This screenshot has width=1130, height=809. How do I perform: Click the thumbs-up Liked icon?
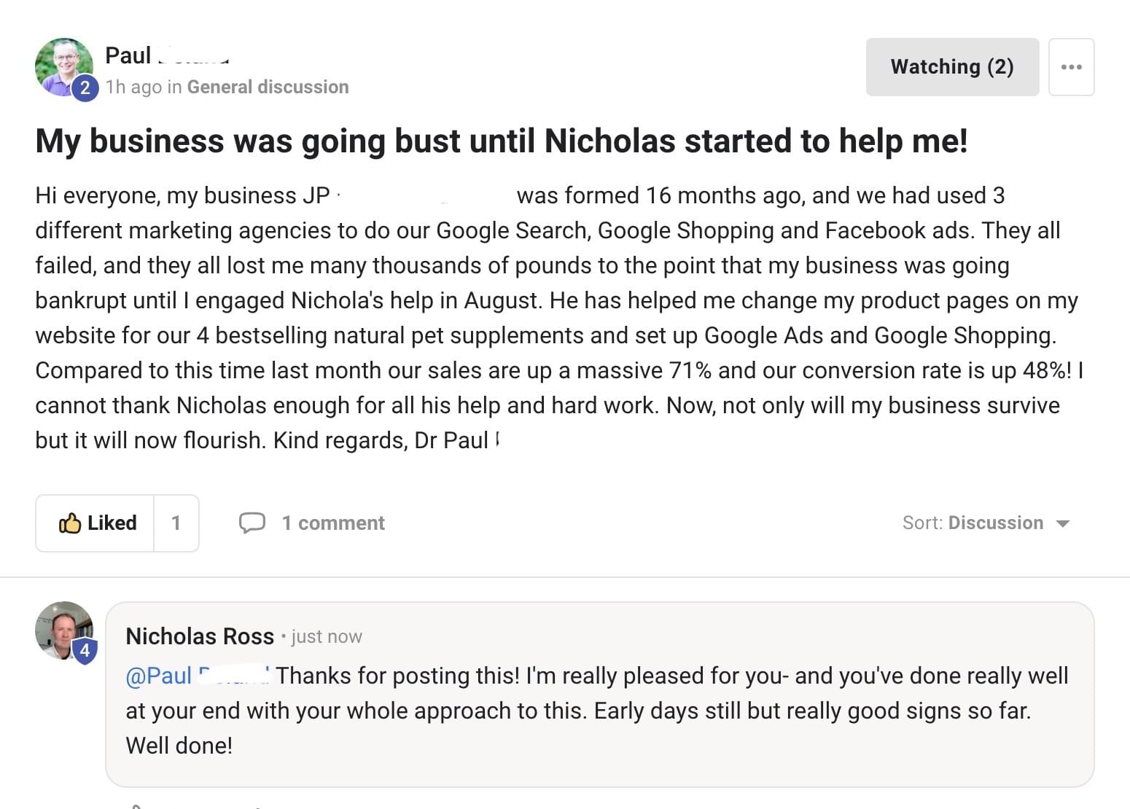point(69,523)
